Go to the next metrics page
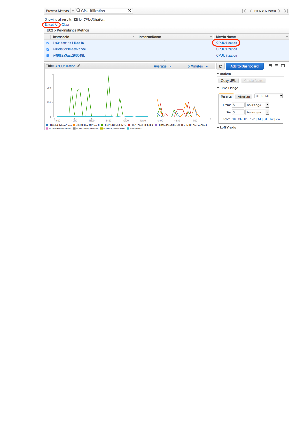Image resolution: width=292 pixels, height=421 pixels. (279, 11)
